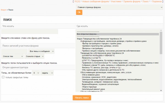The height and width of the screenshot is (103, 165).
Task: Select Правление и уполномоченные ТС entry
Action: [x=120, y=63]
